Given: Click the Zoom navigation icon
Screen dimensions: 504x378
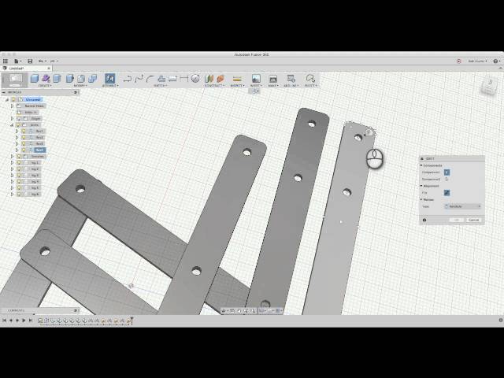Looking at the screenshot, I should (246, 311).
